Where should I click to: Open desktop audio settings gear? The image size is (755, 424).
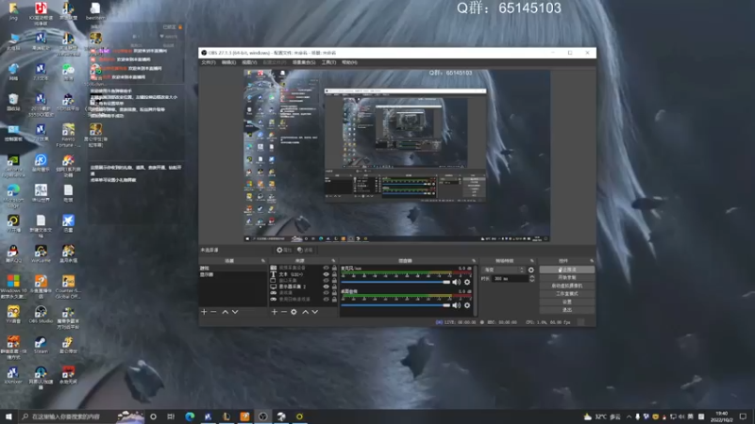click(467, 305)
